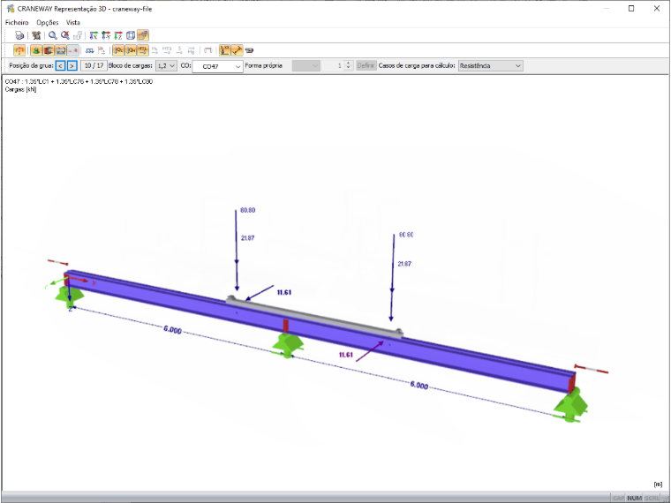This screenshot has width=671, height=503.
Task: Click the right span 6.000 dimension label
Action: [419, 385]
